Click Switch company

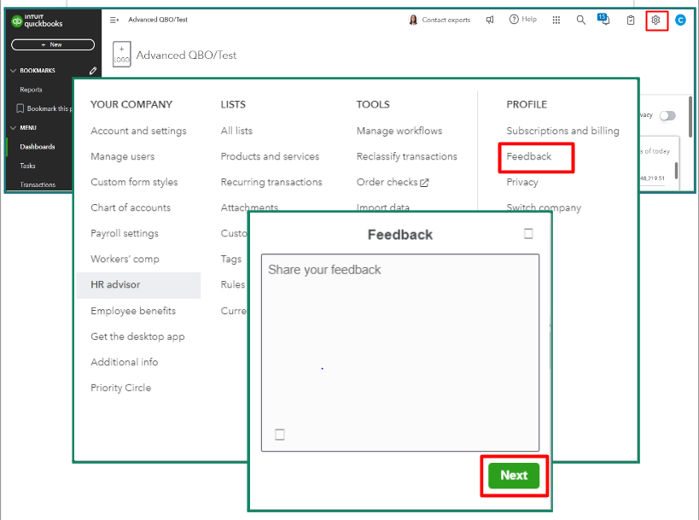click(544, 207)
